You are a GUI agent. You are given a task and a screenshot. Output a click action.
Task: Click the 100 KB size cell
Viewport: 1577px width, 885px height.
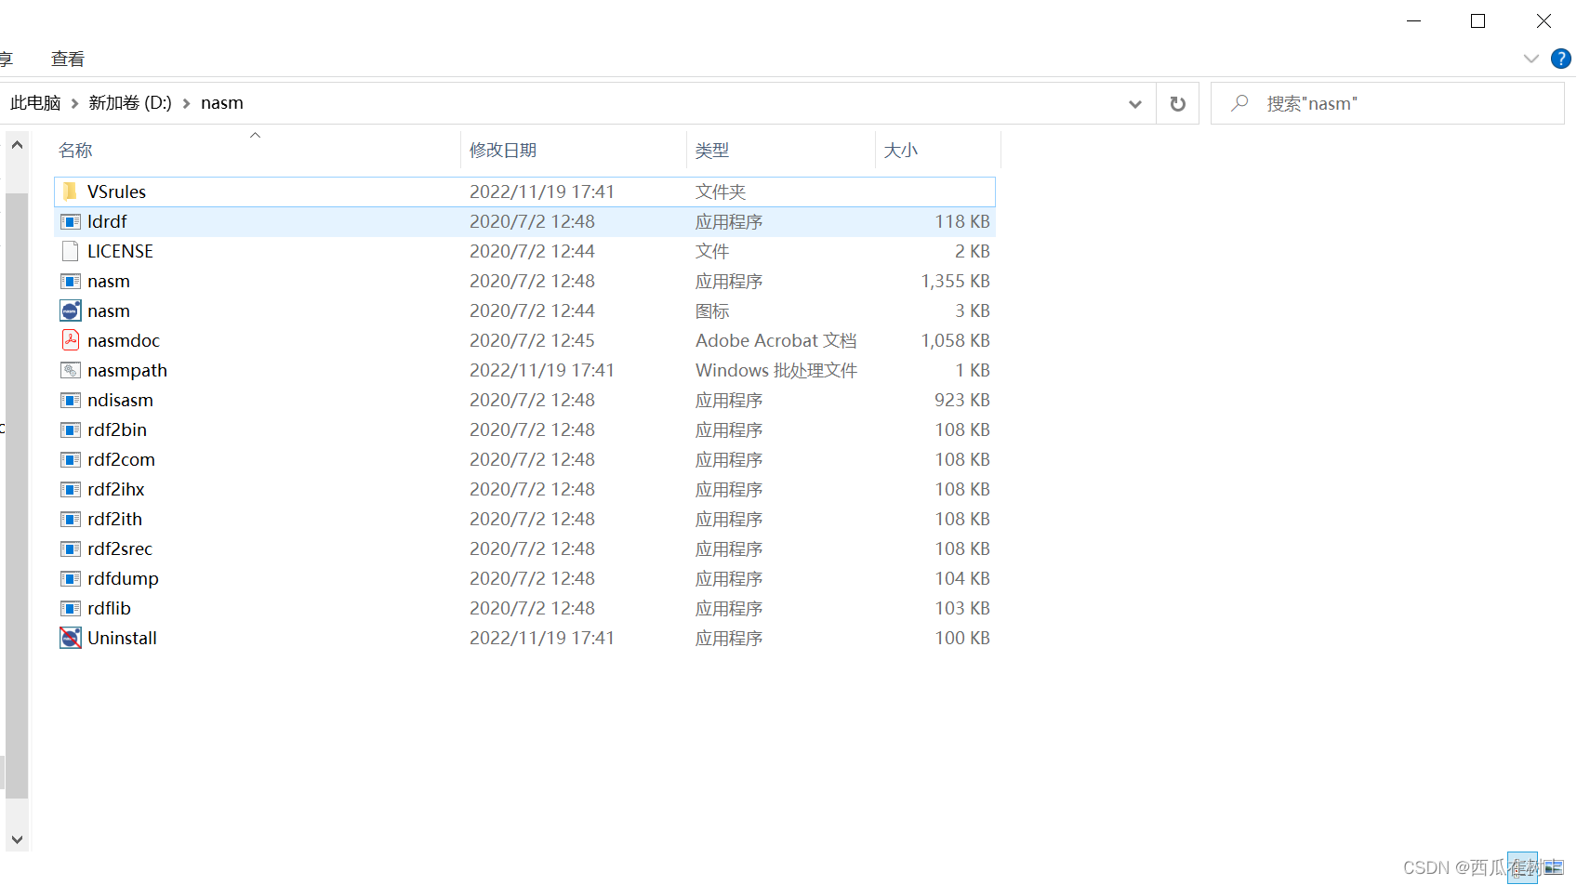pyautogui.click(x=962, y=638)
